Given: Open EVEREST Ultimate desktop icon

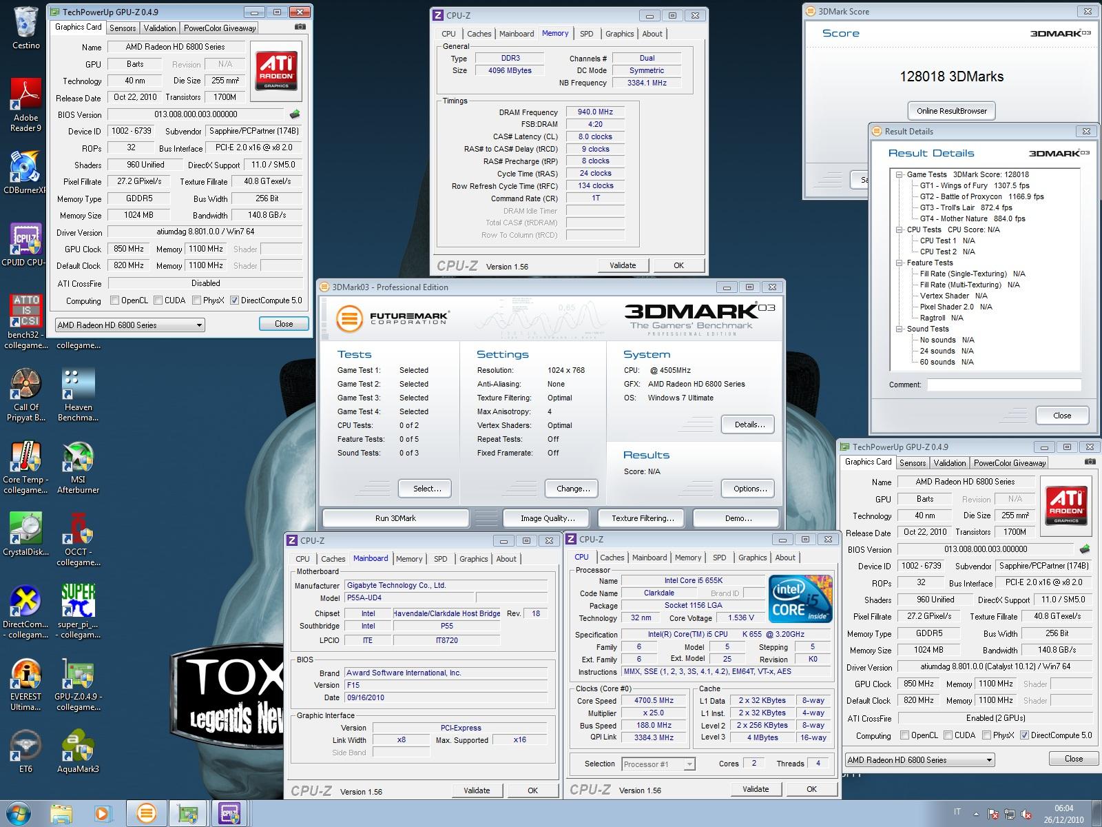Looking at the screenshot, I should (25, 684).
